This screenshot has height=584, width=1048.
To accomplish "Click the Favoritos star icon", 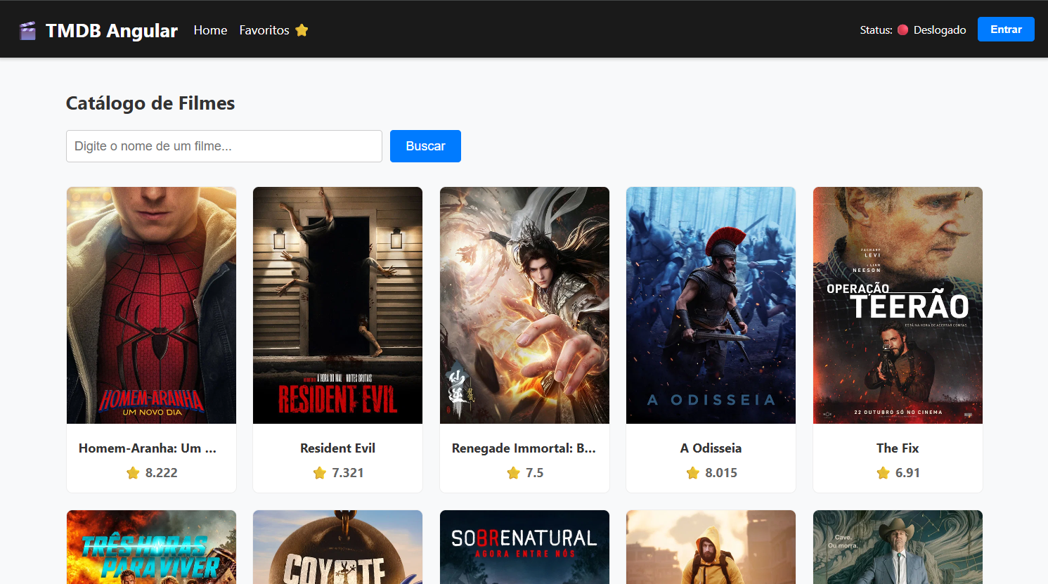I will tap(302, 30).
